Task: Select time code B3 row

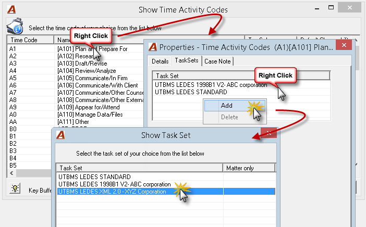Action: pos(30,151)
